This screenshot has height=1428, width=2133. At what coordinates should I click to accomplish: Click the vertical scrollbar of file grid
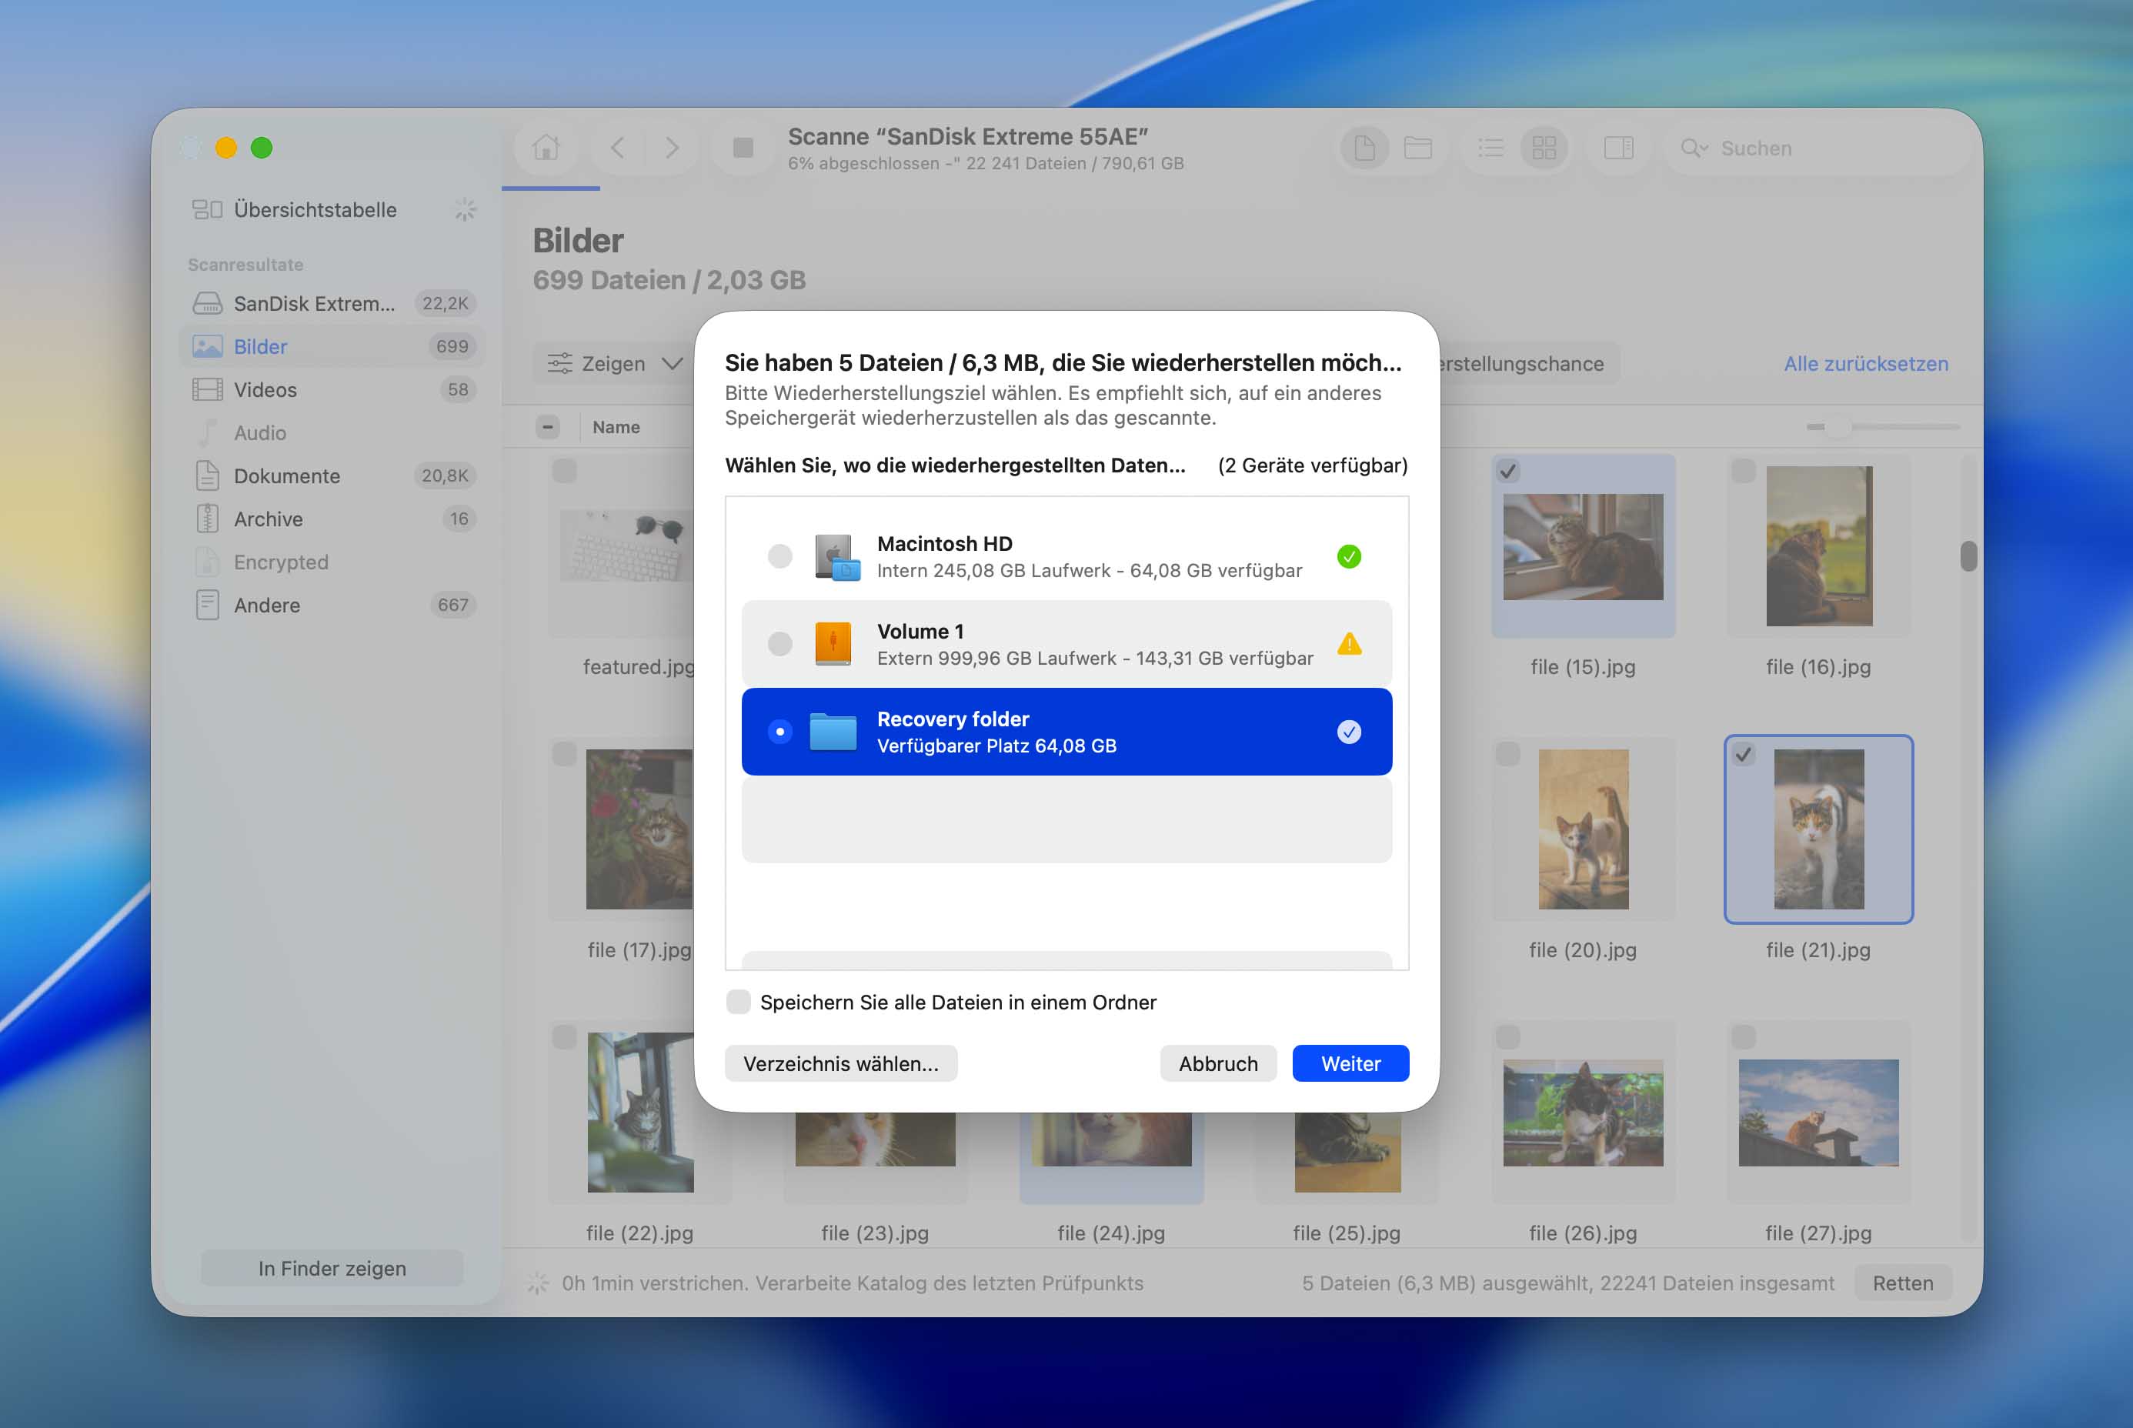coord(1968,556)
